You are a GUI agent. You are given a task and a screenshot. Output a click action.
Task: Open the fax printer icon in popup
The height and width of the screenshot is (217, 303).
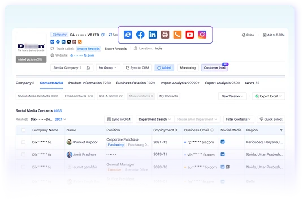[165, 35]
